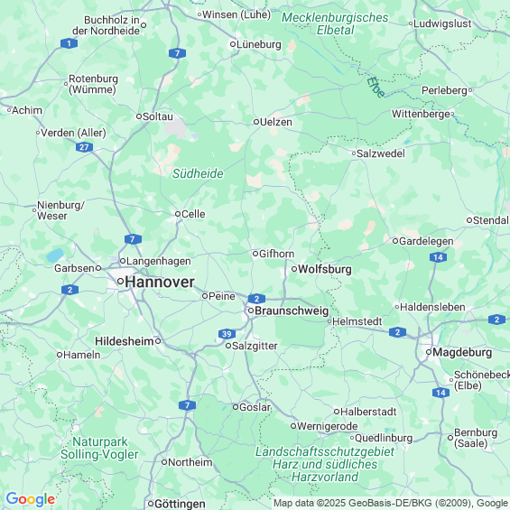Click the Südheide nature park label
Viewport: 510px width, 510px height.
198,173
